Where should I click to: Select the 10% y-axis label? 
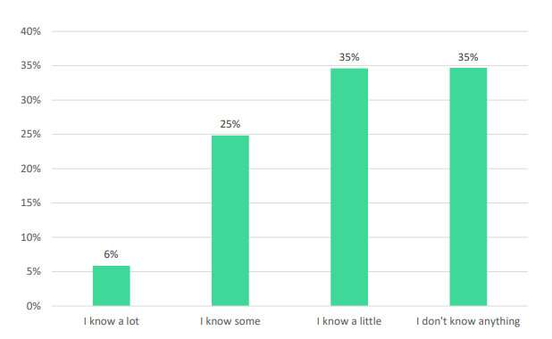[30, 237]
